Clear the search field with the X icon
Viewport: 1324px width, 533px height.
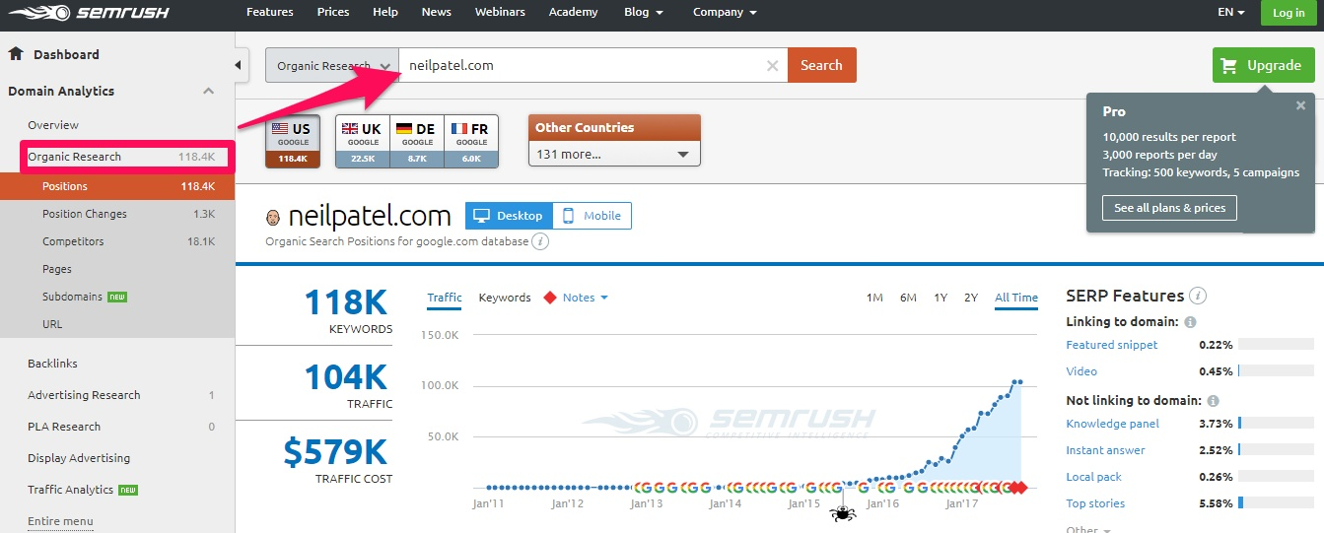pos(772,66)
